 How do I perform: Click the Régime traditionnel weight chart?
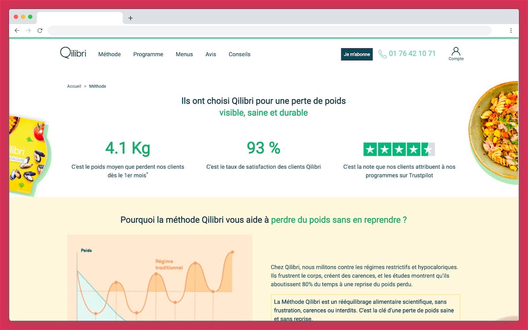pyautogui.click(x=160, y=277)
